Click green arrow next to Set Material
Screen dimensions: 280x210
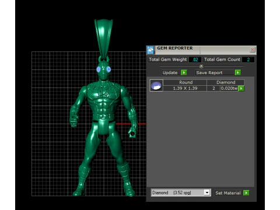(x=246, y=193)
